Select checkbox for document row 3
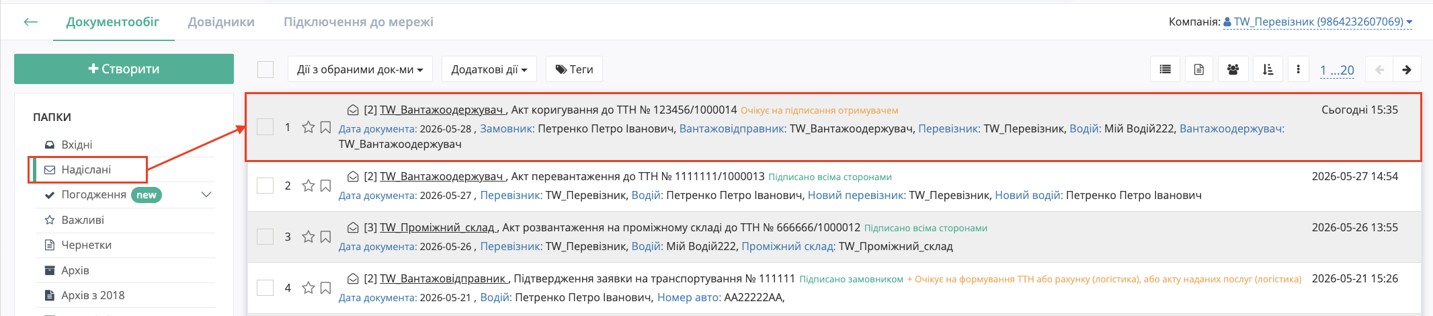 pos(265,237)
